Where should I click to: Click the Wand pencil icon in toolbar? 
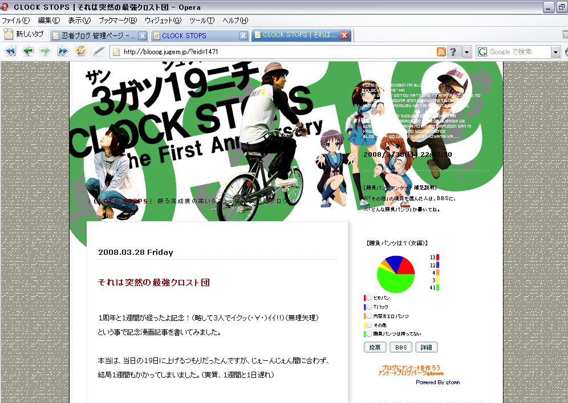pyautogui.click(x=98, y=51)
